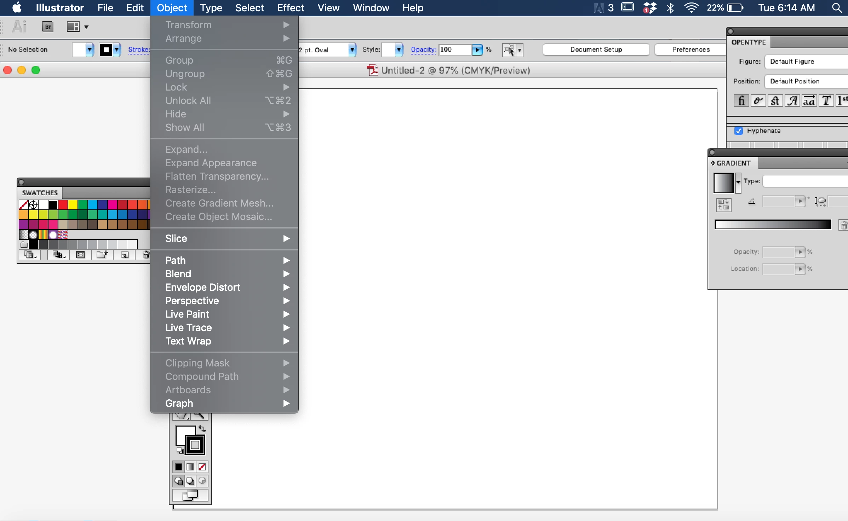Open Swatch Libraries menu icon
The width and height of the screenshot is (848, 521).
tap(30, 255)
